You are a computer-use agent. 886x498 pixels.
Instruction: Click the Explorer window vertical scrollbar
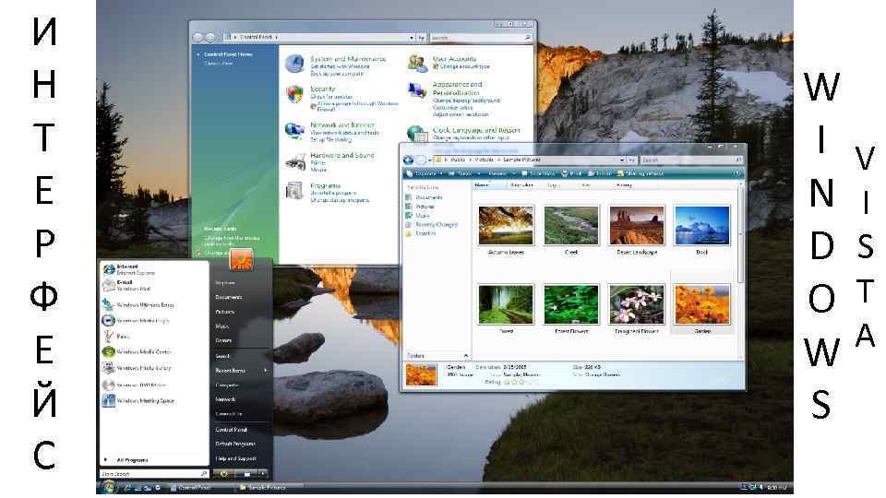pos(741,271)
